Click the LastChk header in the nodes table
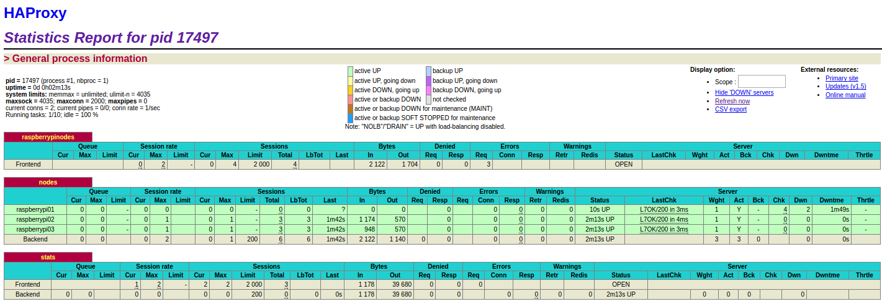This screenshot has height=304, width=882. 664,200
